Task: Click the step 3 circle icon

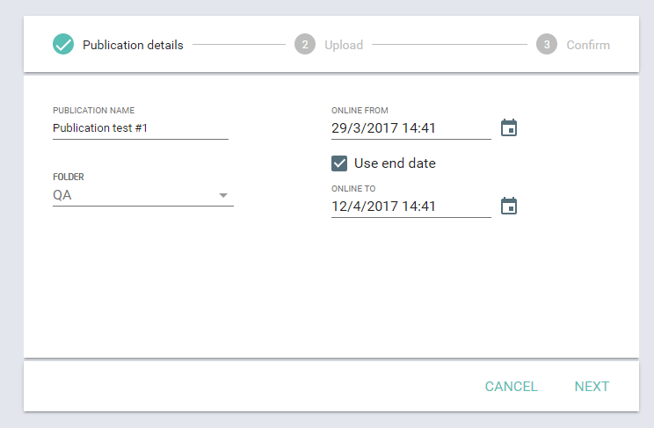Action: pyautogui.click(x=547, y=44)
